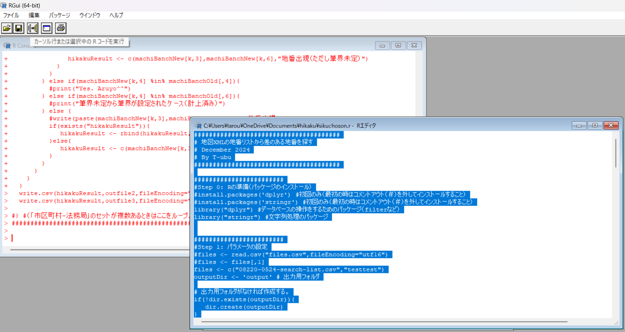Screen dimensions: 625x332
Task: Click '# 地図XMLの地番リストから' comment line
Action: click(256, 142)
